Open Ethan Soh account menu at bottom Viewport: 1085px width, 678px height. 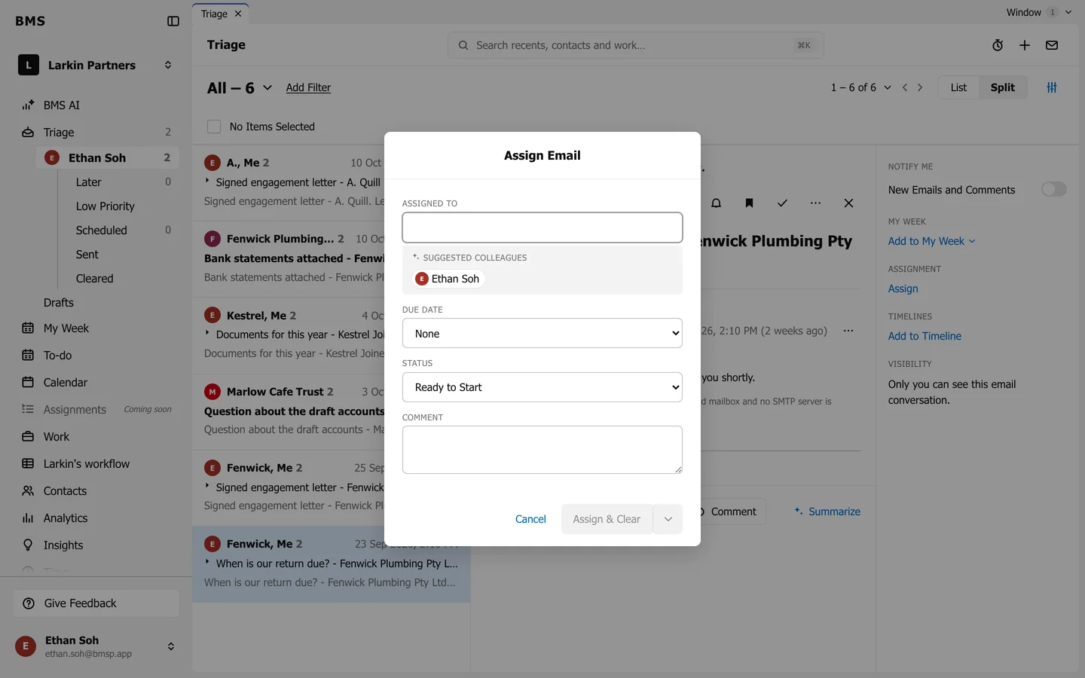coord(96,646)
